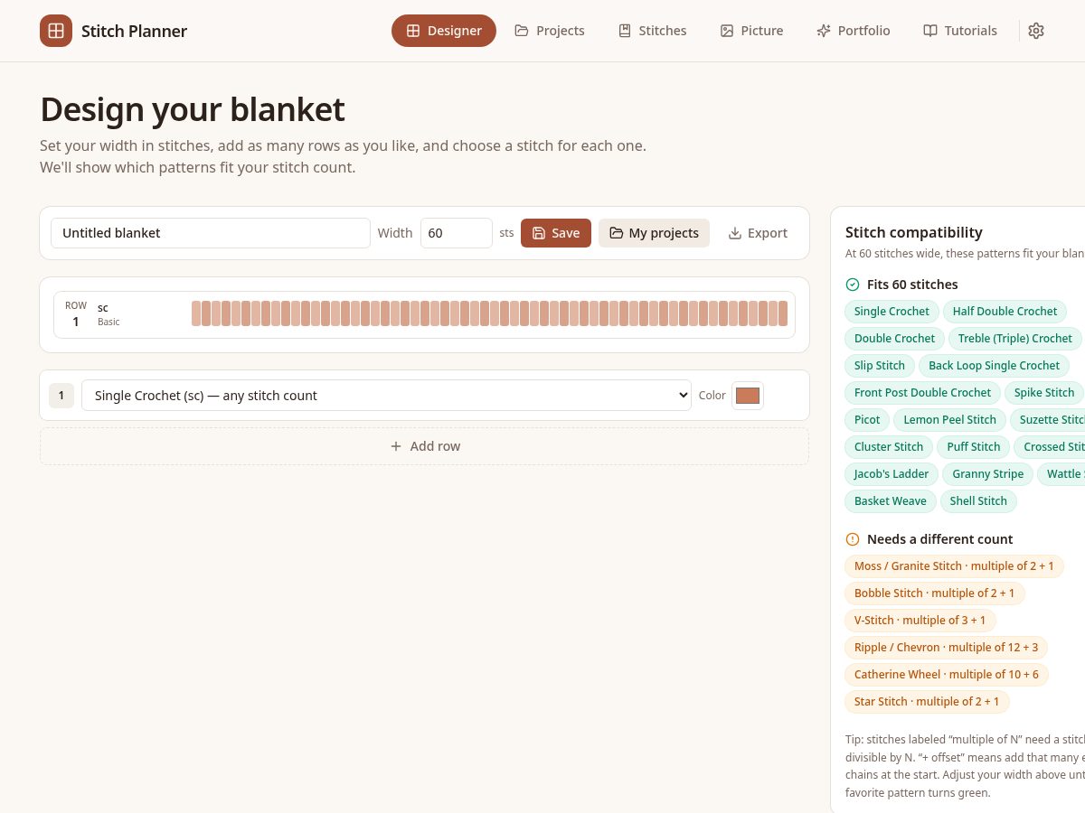Click the Basket Weave chip

click(891, 501)
